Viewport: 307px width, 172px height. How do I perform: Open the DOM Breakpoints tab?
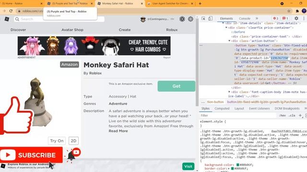pos(287,108)
